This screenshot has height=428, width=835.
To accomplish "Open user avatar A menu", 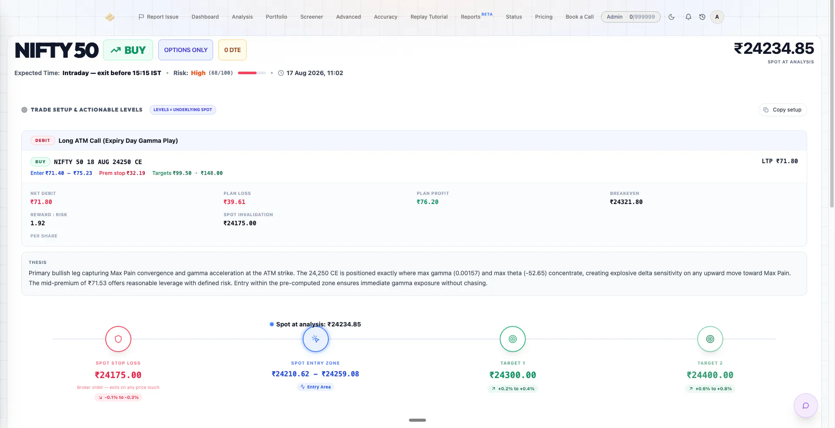I will (717, 17).
